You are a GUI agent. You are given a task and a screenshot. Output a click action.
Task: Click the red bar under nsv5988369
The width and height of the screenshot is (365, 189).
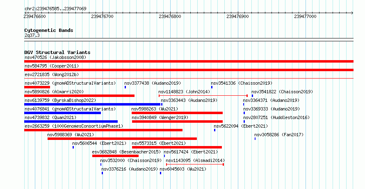pyautogui.click(x=122, y=139)
